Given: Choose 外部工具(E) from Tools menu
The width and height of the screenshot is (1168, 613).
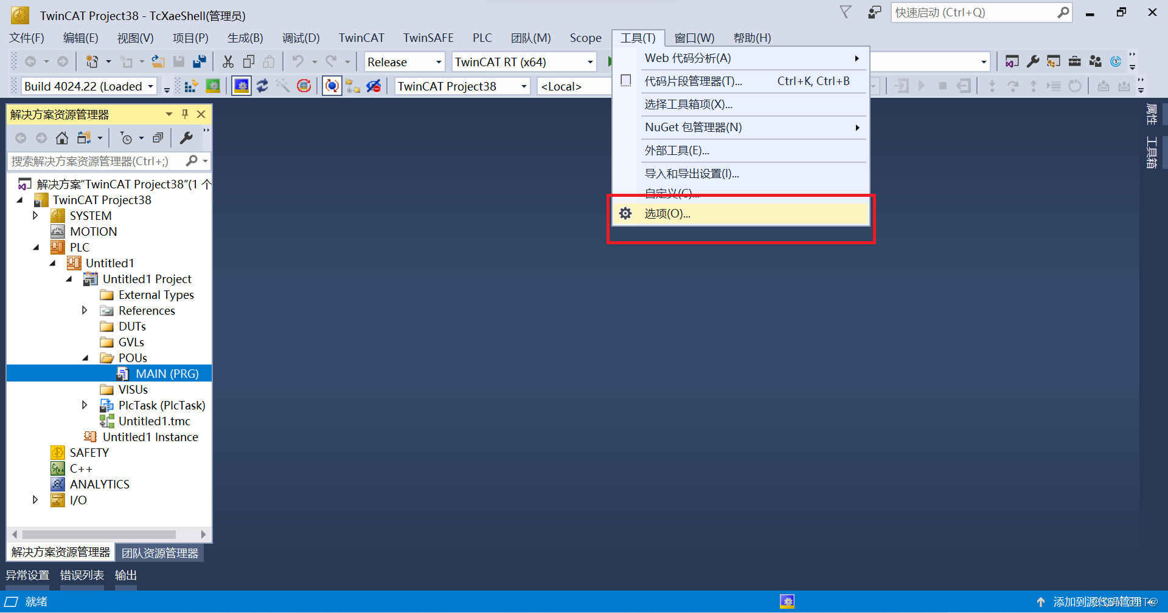Looking at the screenshot, I should tap(740, 151).
